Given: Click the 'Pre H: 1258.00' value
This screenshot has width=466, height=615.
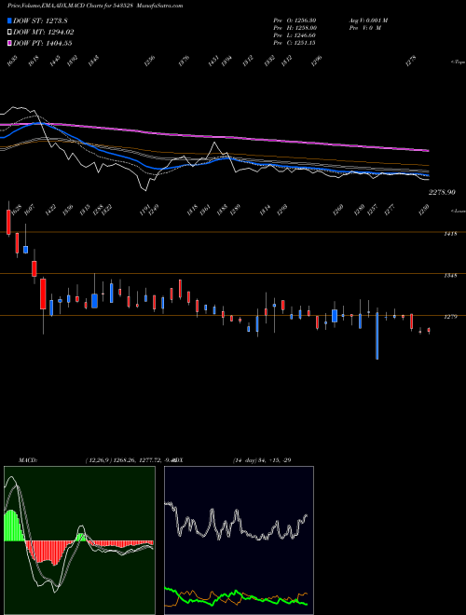Looking at the screenshot, I should coord(295,28).
